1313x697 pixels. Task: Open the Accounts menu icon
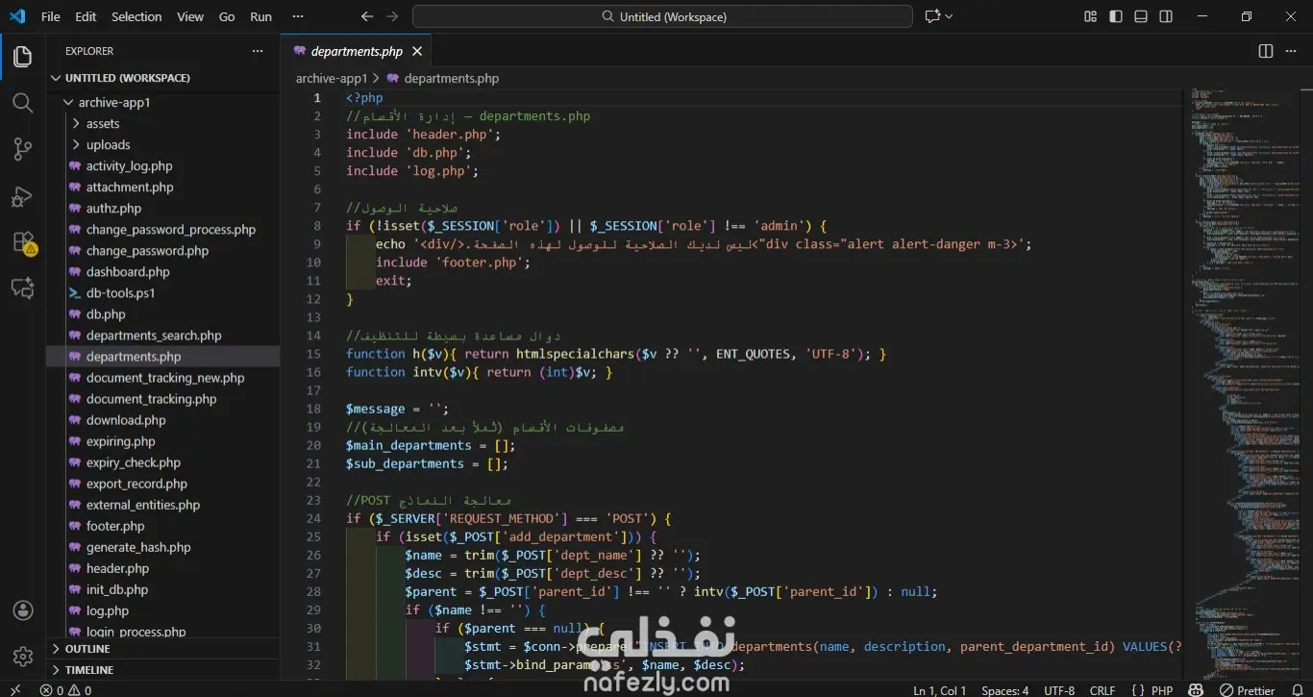23,610
